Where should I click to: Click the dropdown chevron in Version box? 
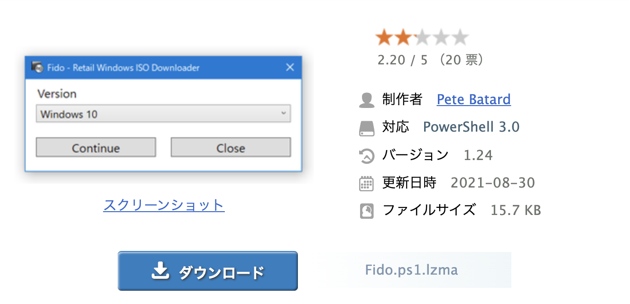coord(283,114)
